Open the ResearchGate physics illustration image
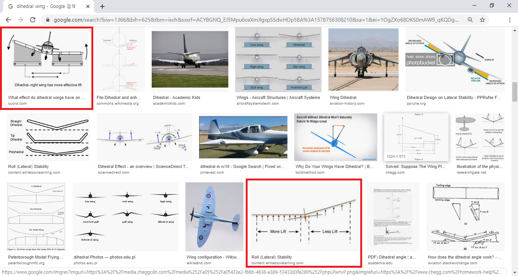This screenshot has height=276, width=518. pyautogui.click(x=480, y=137)
